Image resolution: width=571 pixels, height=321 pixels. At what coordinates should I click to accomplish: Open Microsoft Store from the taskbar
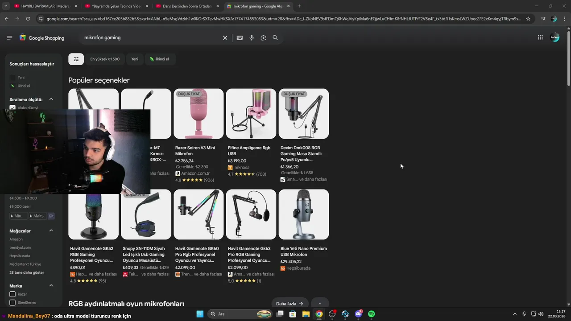point(293,314)
